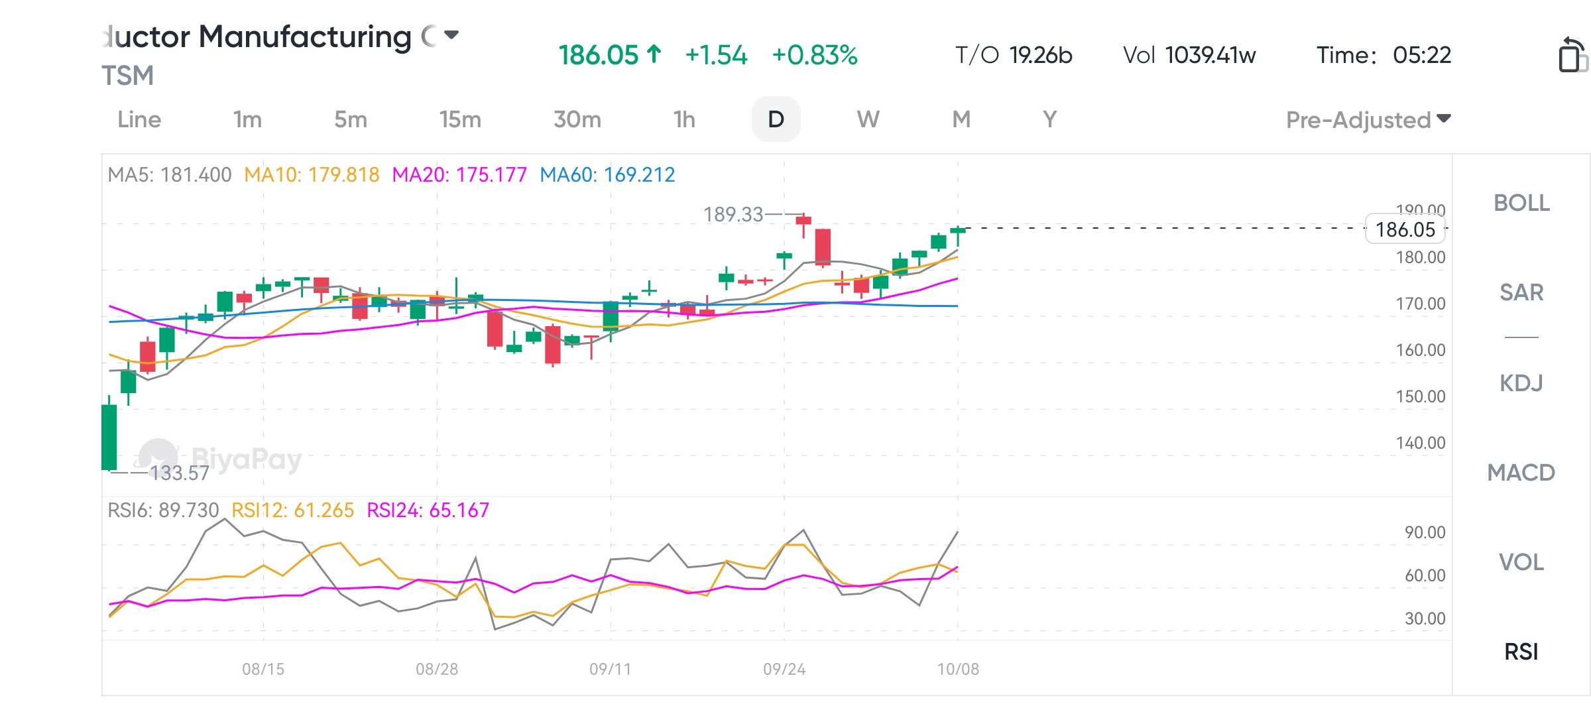Switch to the KDJ indicator
This screenshot has height=716, width=1591.
(1521, 383)
